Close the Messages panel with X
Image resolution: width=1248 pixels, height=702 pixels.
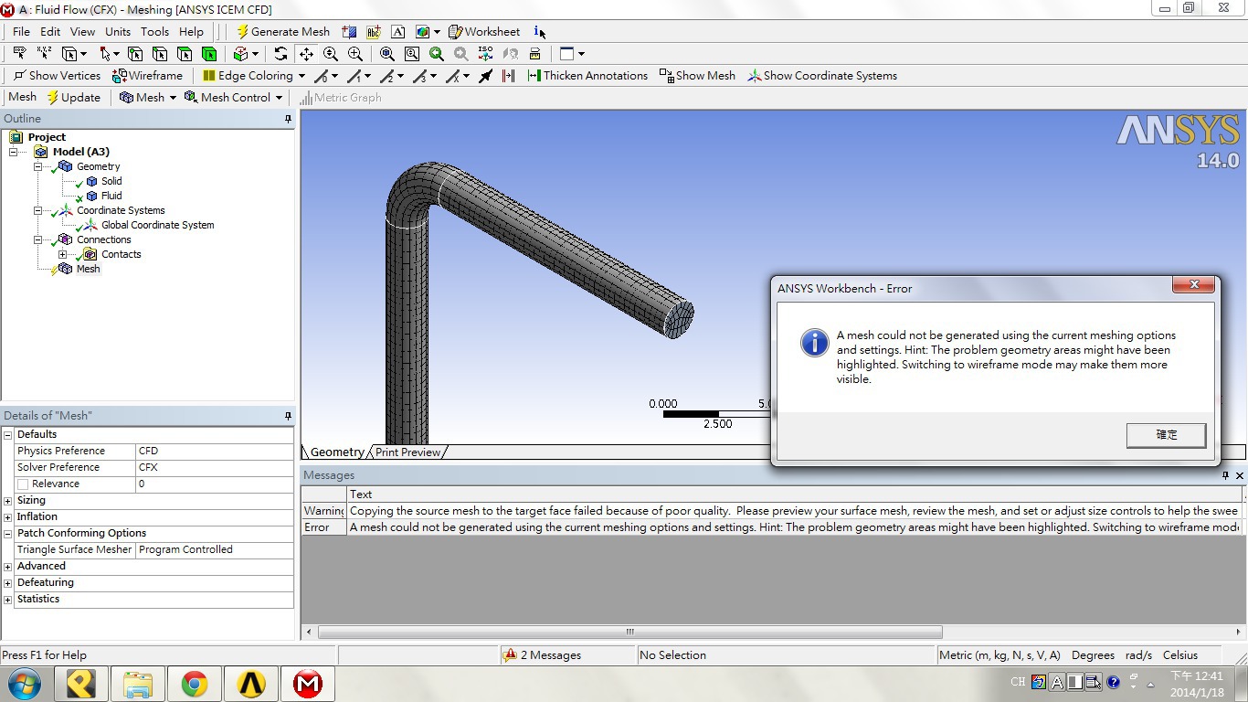[1240, 475]
